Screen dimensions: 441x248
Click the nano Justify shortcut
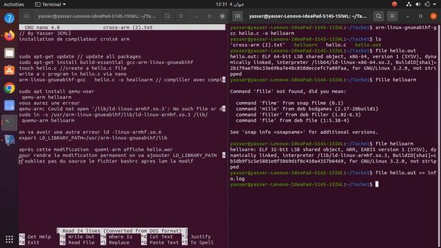click(196, 237)
